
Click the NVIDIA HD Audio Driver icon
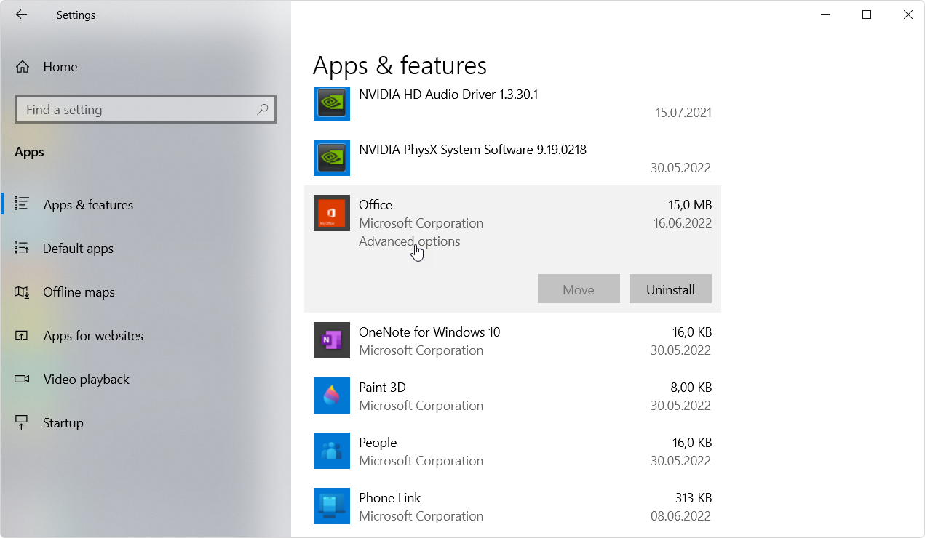(x=332, y=103)
